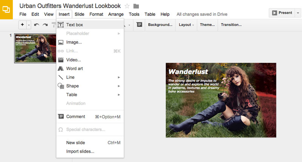Open the Edit menu
This screenshot has height=162, width=302.
pyautogui.click(x=35, y=14)
